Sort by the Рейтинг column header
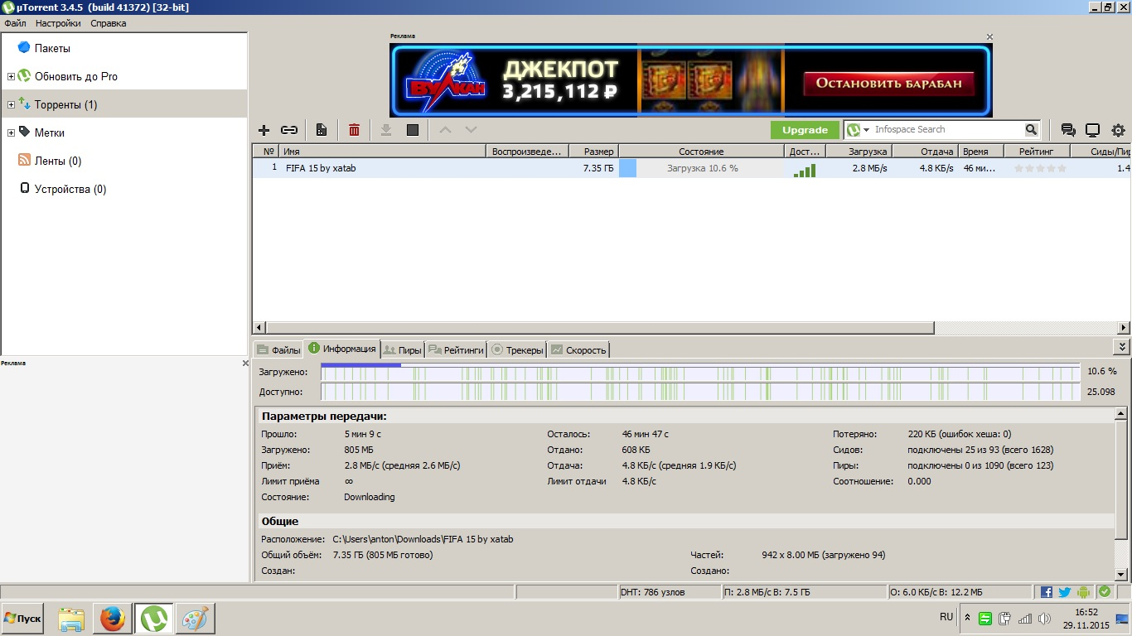 [1036, 152]
